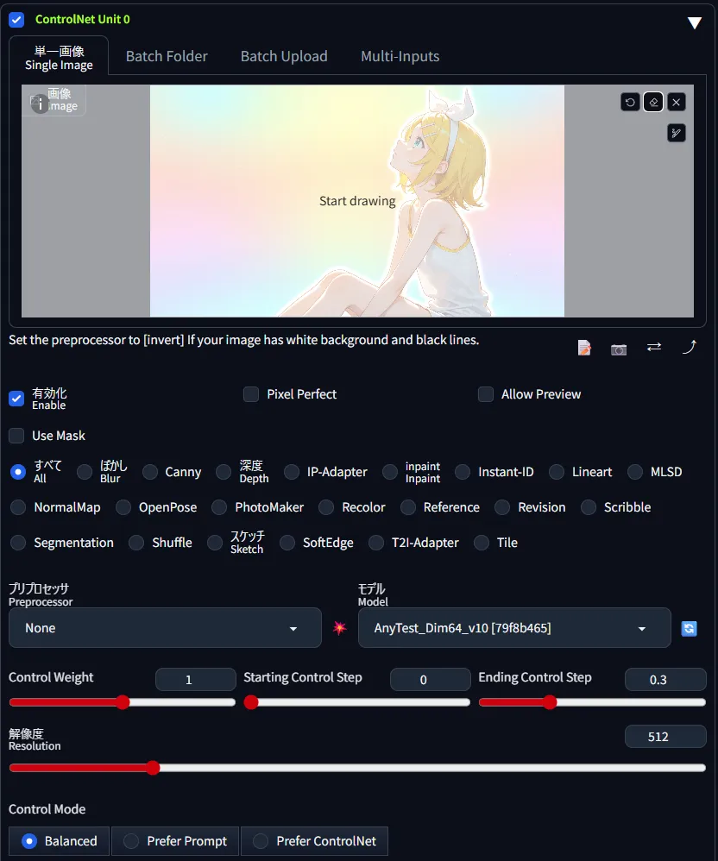Check the Use Mask option
Image resolution: width=718 pixels, height=861 pixels.
click(16, 436)
